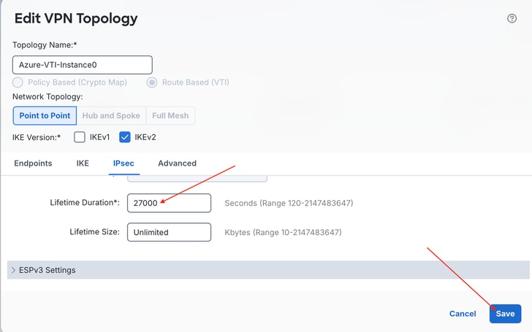This screenshot has width=532, height=332.
Task: Focus the Lifetime Size field
Action: click(169, 232)
